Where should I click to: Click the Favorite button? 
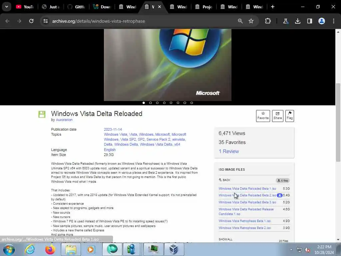tap(263, 116)
